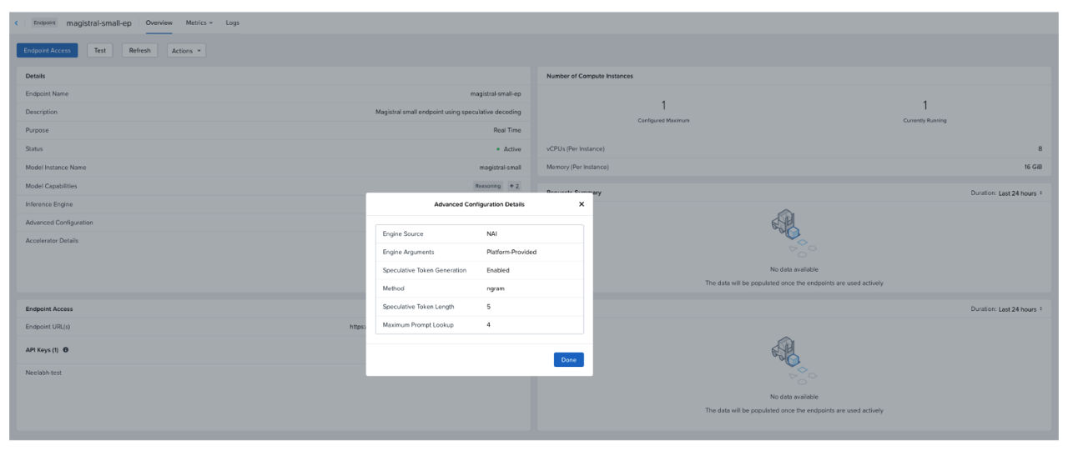Click the Advanced Configuration Details dialog title
Screen dimensions: 1068x451
pyautogui.click(x=479, y=204)
